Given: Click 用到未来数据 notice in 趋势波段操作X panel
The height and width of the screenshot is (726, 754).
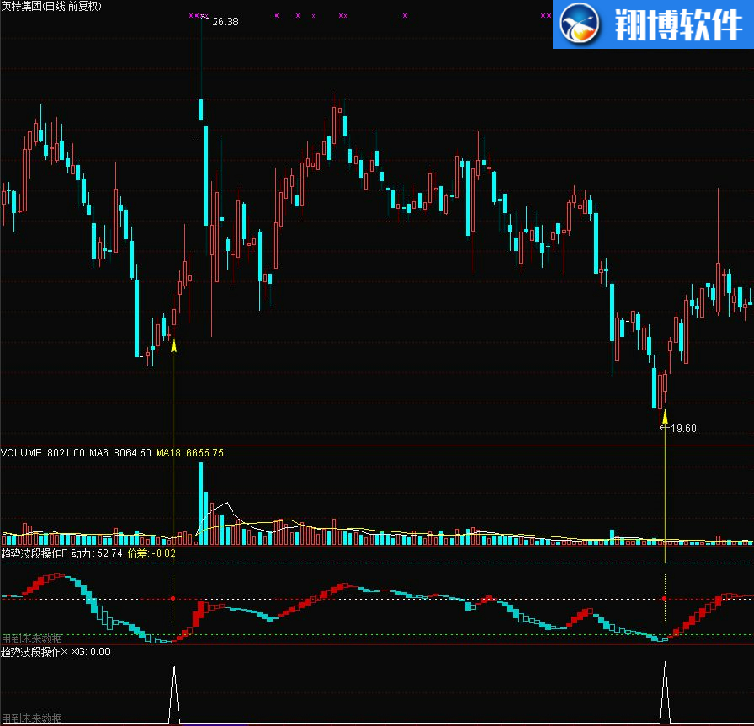Looking at the screenshot, I should [32, 718].
